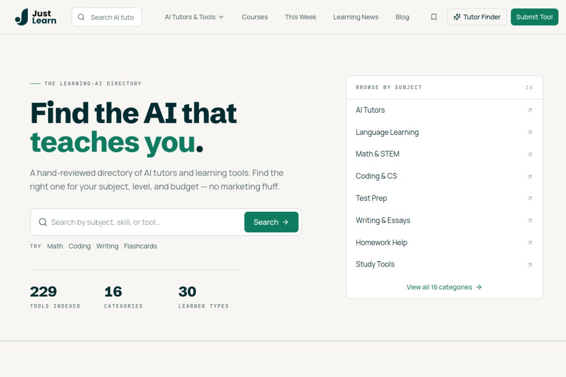Click the arrow icon beside Test Prep
This screenshot has width=566, height=377.
[x=529, y=199]
